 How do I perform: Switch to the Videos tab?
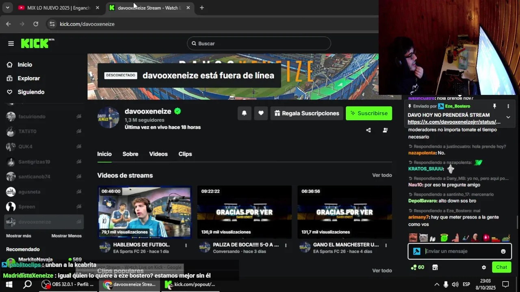(x=158, y=154)
